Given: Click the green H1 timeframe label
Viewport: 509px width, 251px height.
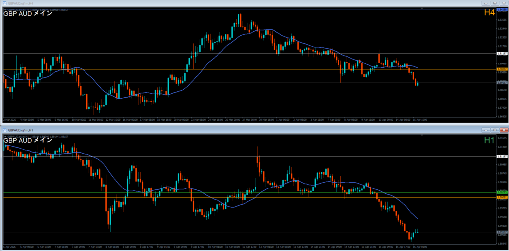Looking at the screenshot, I should click(489, 140).
